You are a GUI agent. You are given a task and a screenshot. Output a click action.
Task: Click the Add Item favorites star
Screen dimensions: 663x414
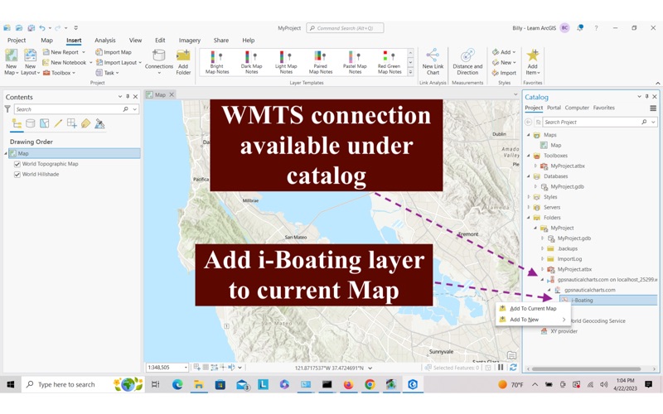[532, 55]
